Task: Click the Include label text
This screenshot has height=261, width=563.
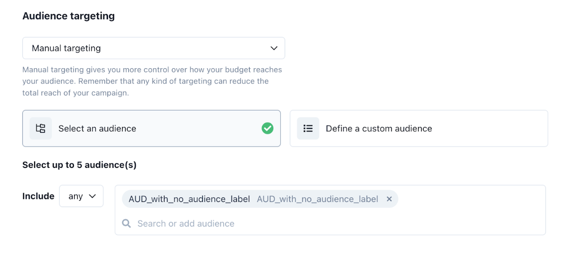Action: coord(38,196)
